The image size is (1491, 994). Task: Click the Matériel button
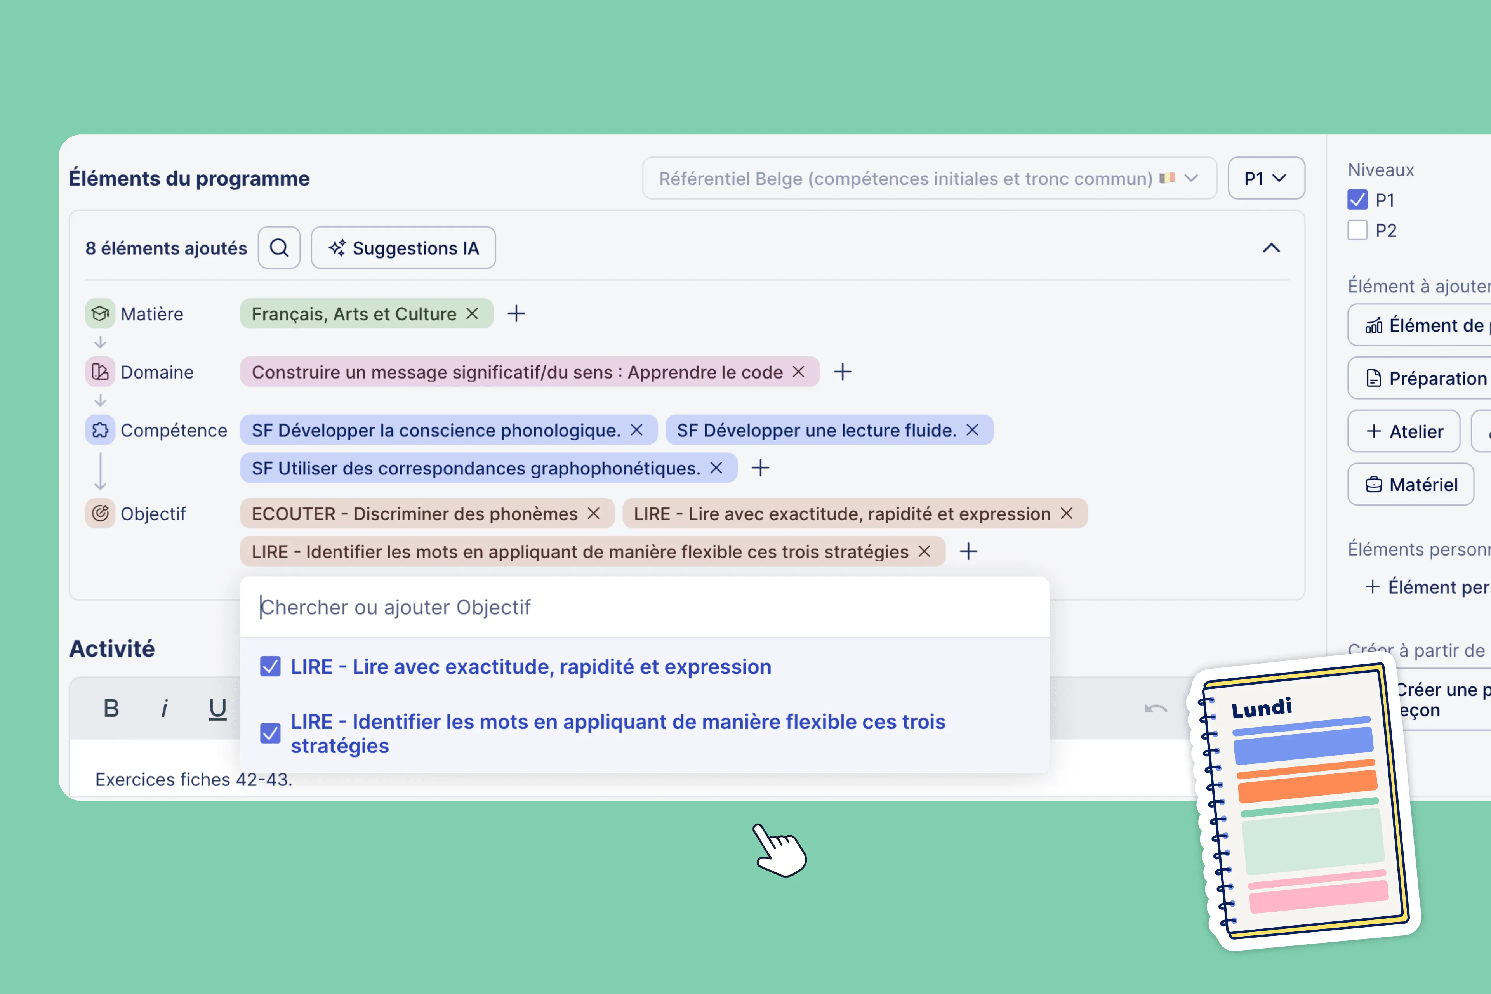(1411, 485)
